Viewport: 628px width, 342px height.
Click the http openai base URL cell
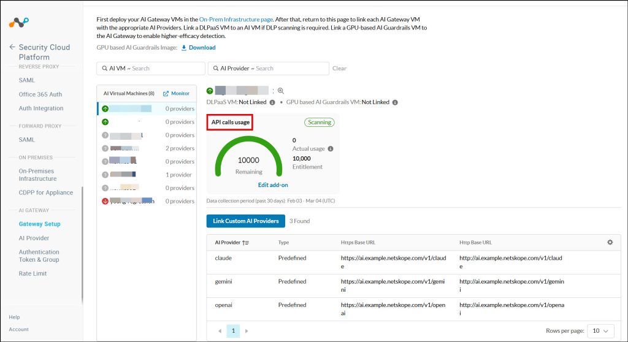(512, 309)
